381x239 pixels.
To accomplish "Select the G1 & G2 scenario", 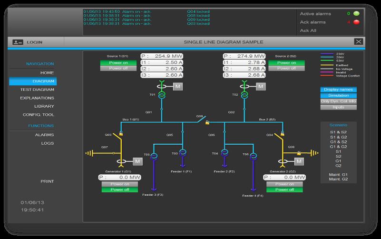I will pos(339,146).
